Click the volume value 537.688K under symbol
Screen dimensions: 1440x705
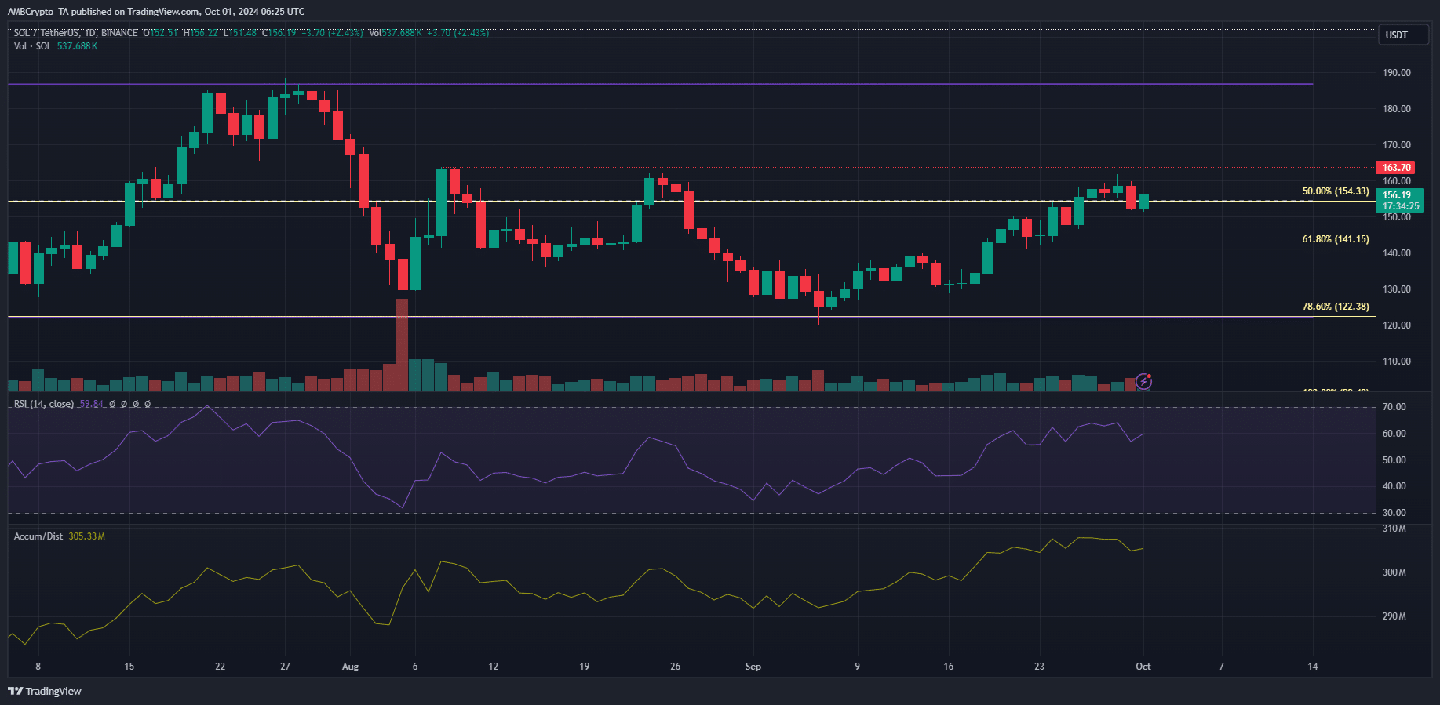coord(77,46)
